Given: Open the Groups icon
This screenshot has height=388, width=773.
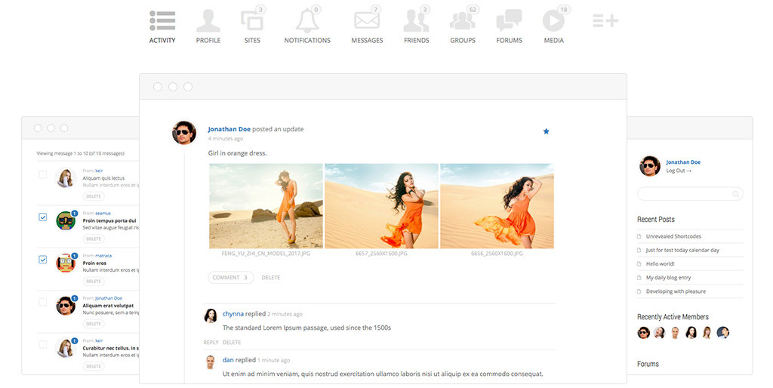Looking at the screenshot, I should click(x=463, y=21).
